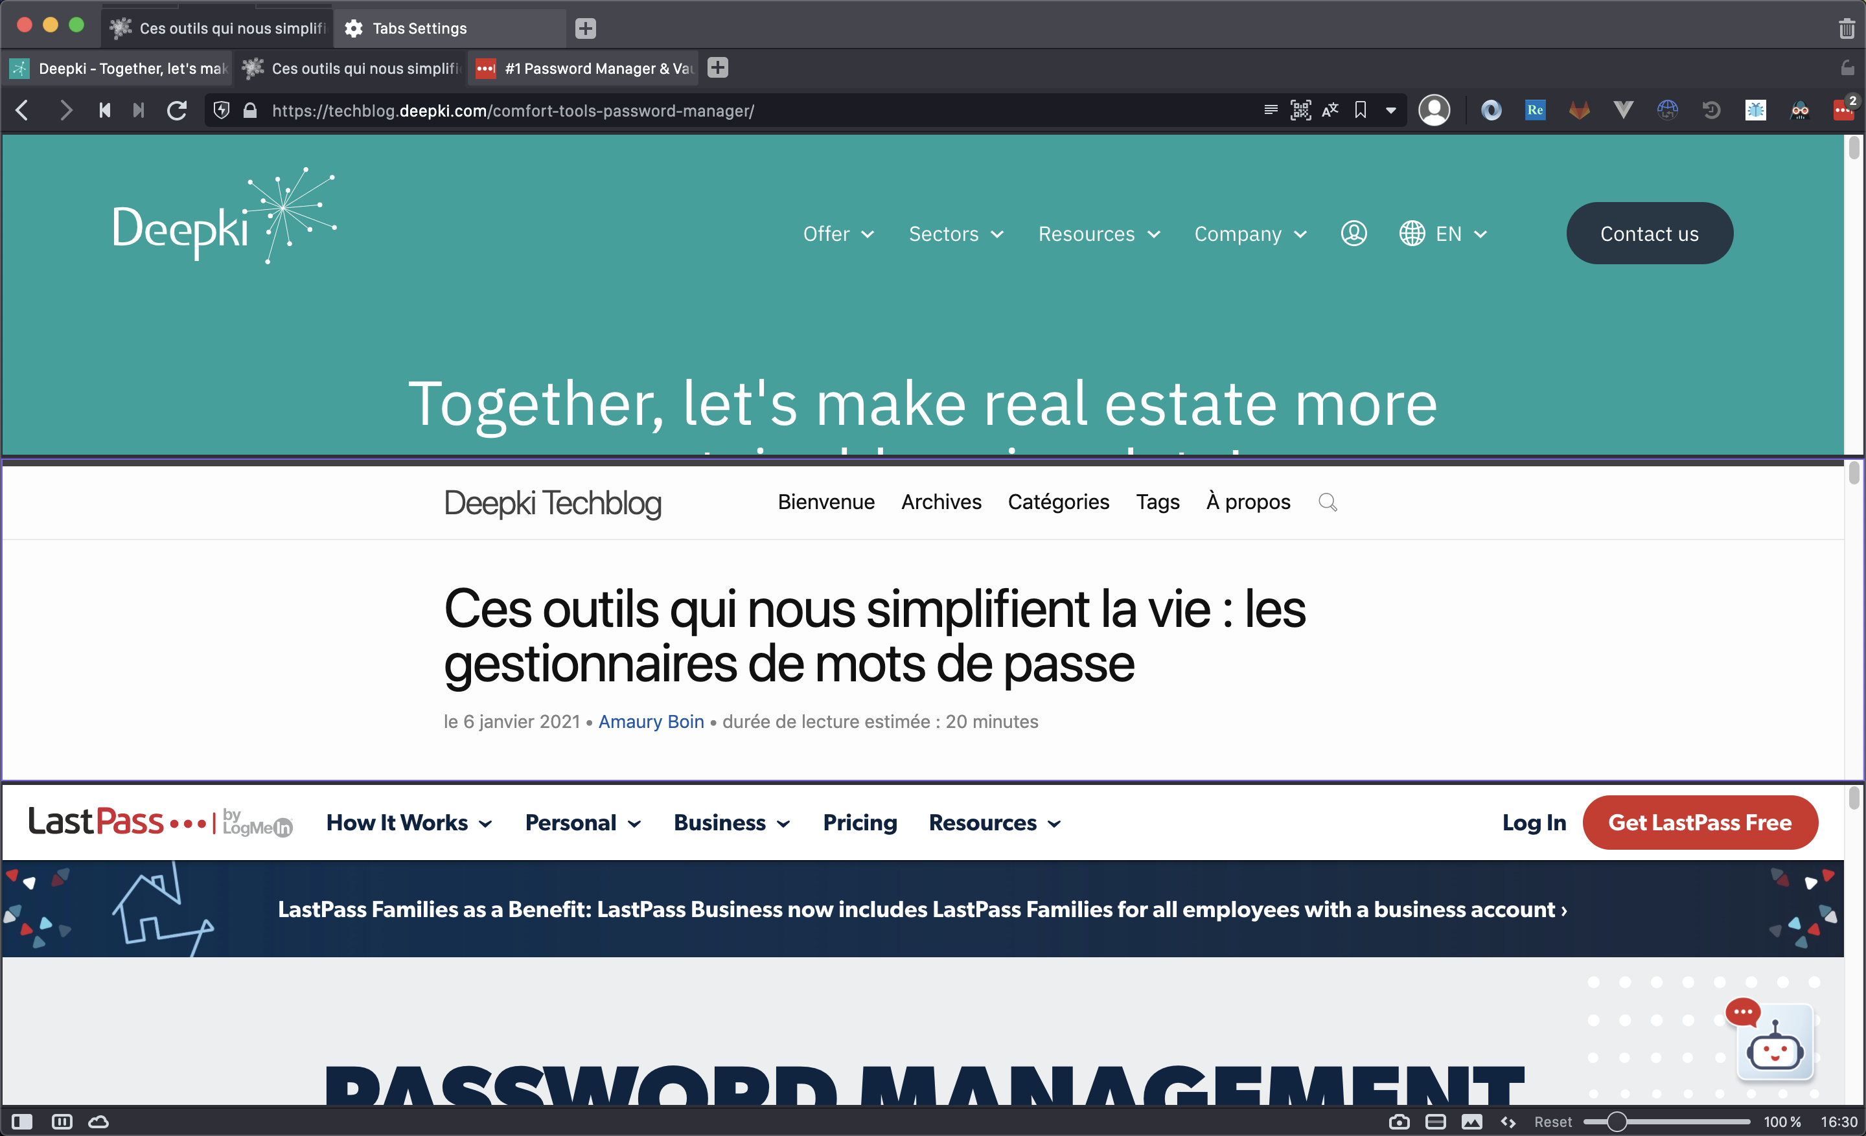Click the Get LastPass Free button
Screen dimensions: 1866x1136
[1699, 823]
